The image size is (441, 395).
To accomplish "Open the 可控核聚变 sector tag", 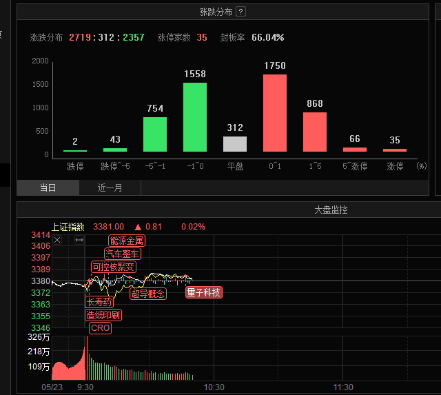I will pos(114,267).
